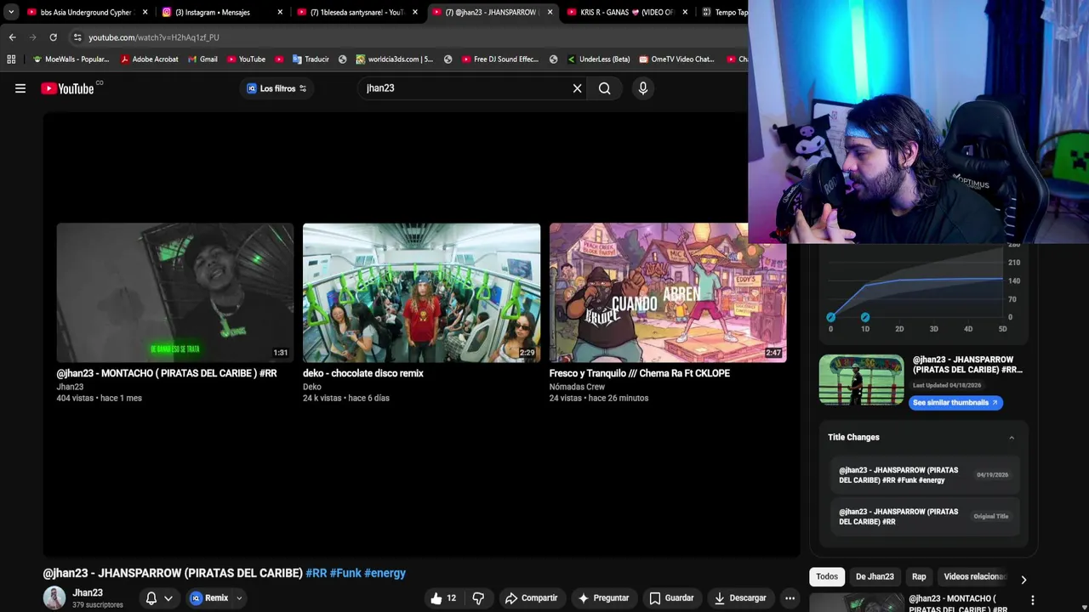Viewport: 1089px width, 612px height.
Task: Open the OmeTV Video Chat bookmark
Action: 676,59
